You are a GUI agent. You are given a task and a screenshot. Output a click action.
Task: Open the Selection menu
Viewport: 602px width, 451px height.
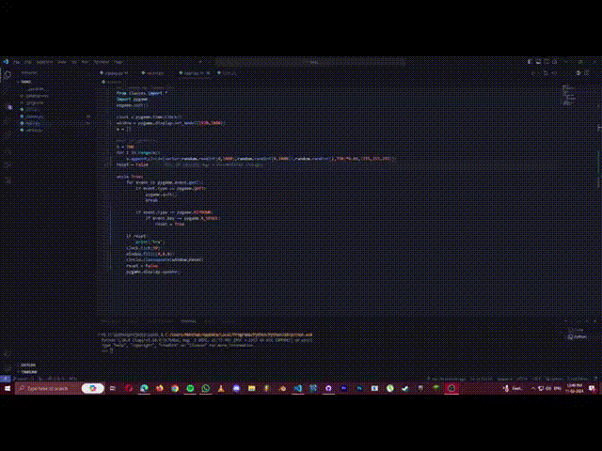(44, 62)
